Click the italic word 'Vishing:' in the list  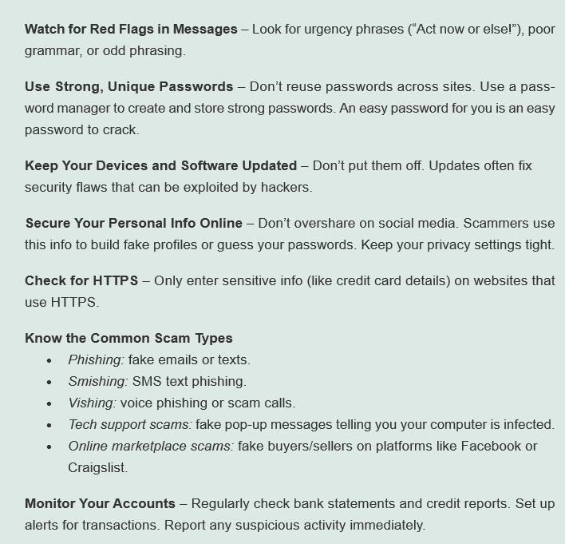[92, 403]
